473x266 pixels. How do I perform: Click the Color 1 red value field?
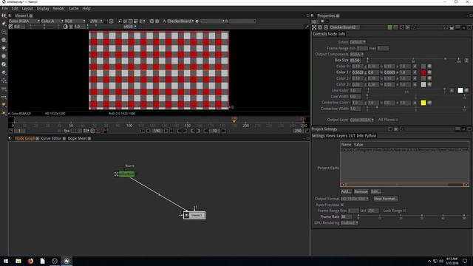(x=358, y=72)
